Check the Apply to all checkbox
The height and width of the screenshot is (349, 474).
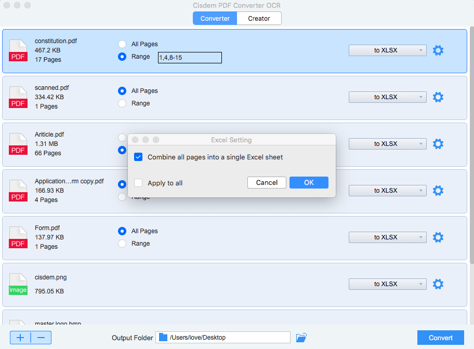coord(138,183)
